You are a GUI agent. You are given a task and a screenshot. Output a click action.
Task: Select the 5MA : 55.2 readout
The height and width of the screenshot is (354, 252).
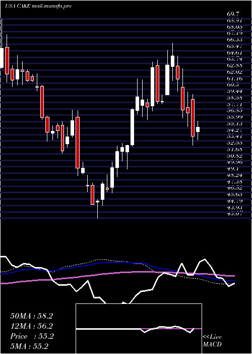29,346
